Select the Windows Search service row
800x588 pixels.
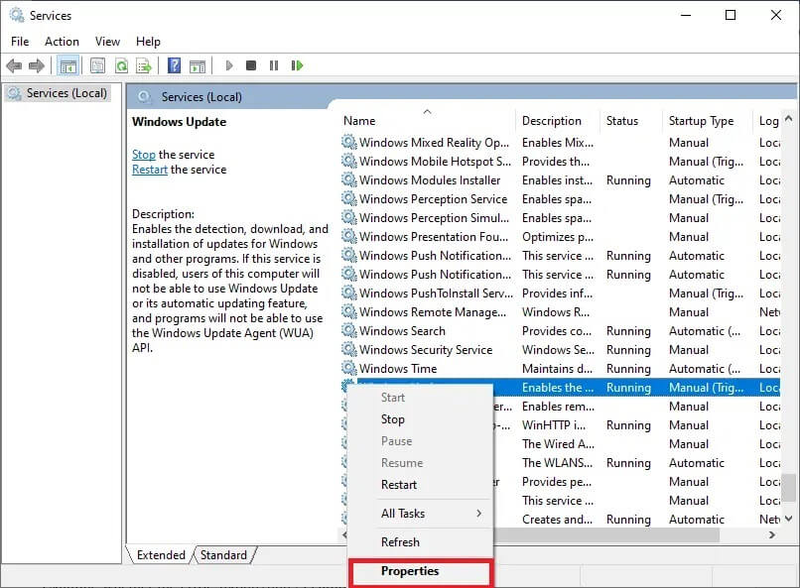pyautogui.click(x=402, y=331)
